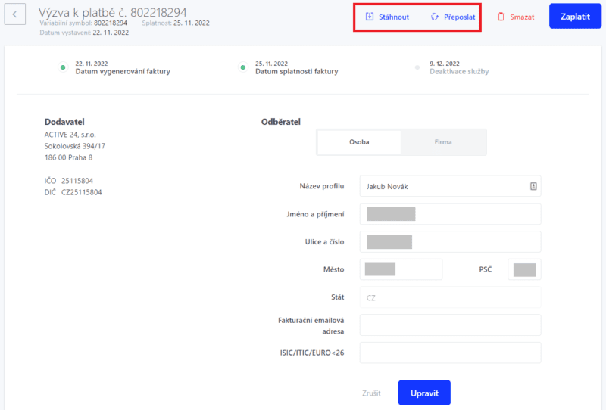
Task: Save changes with the Upravit button
Action: (x=424, y=393)
